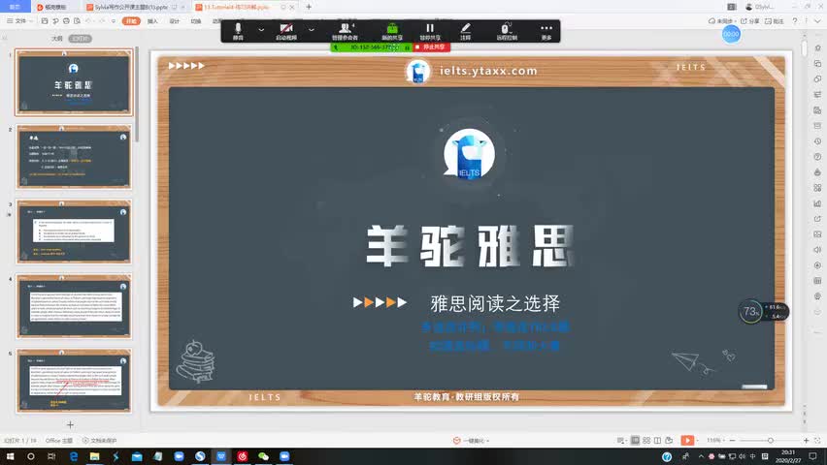
Task: Open the Zoom More menu
Action: 546,31
